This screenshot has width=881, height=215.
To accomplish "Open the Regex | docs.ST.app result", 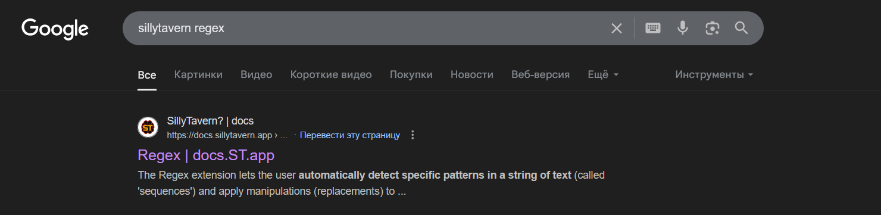I will 206,155.
